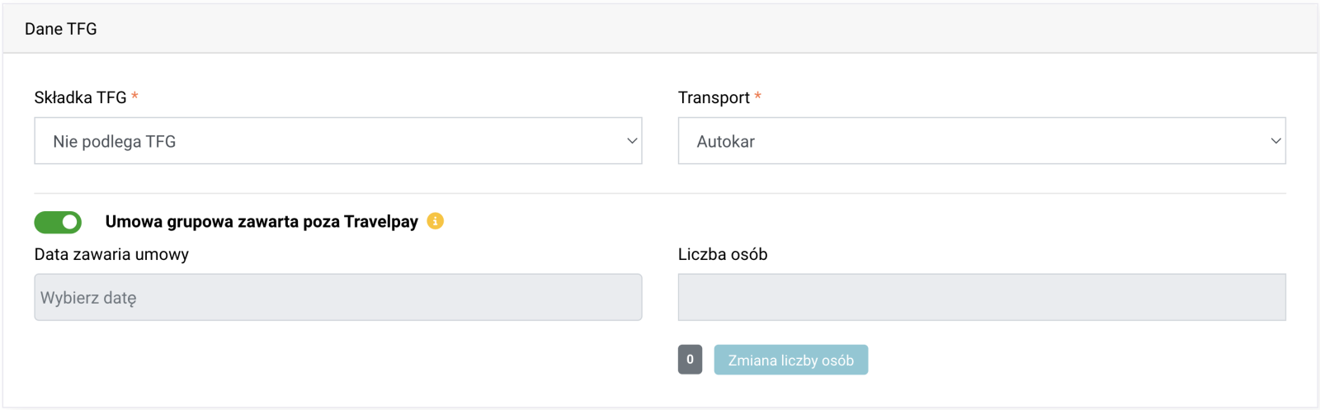Click the 'Autokar' selected value text
The height and width of the screenshot is (410, 1320).
pos(726,142)
